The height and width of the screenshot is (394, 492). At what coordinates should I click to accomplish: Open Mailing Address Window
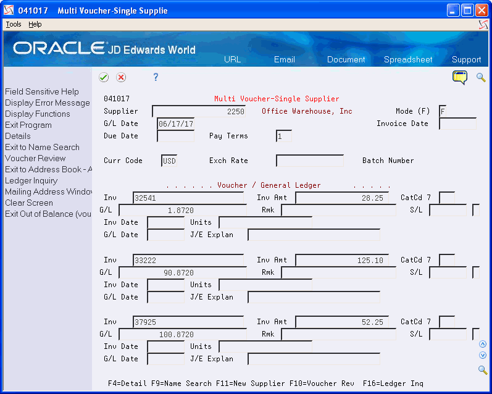[x=48, y=191]
